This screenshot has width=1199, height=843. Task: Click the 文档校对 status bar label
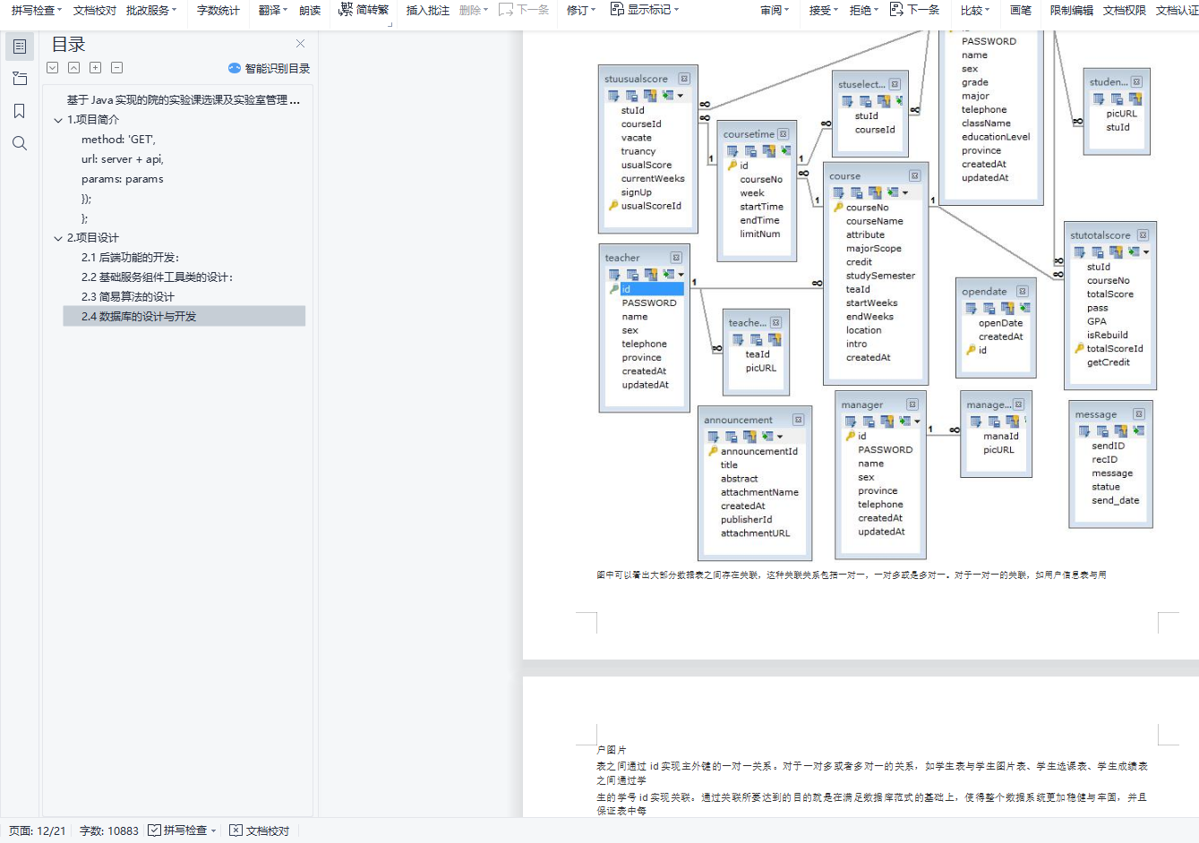click(268, 830)
